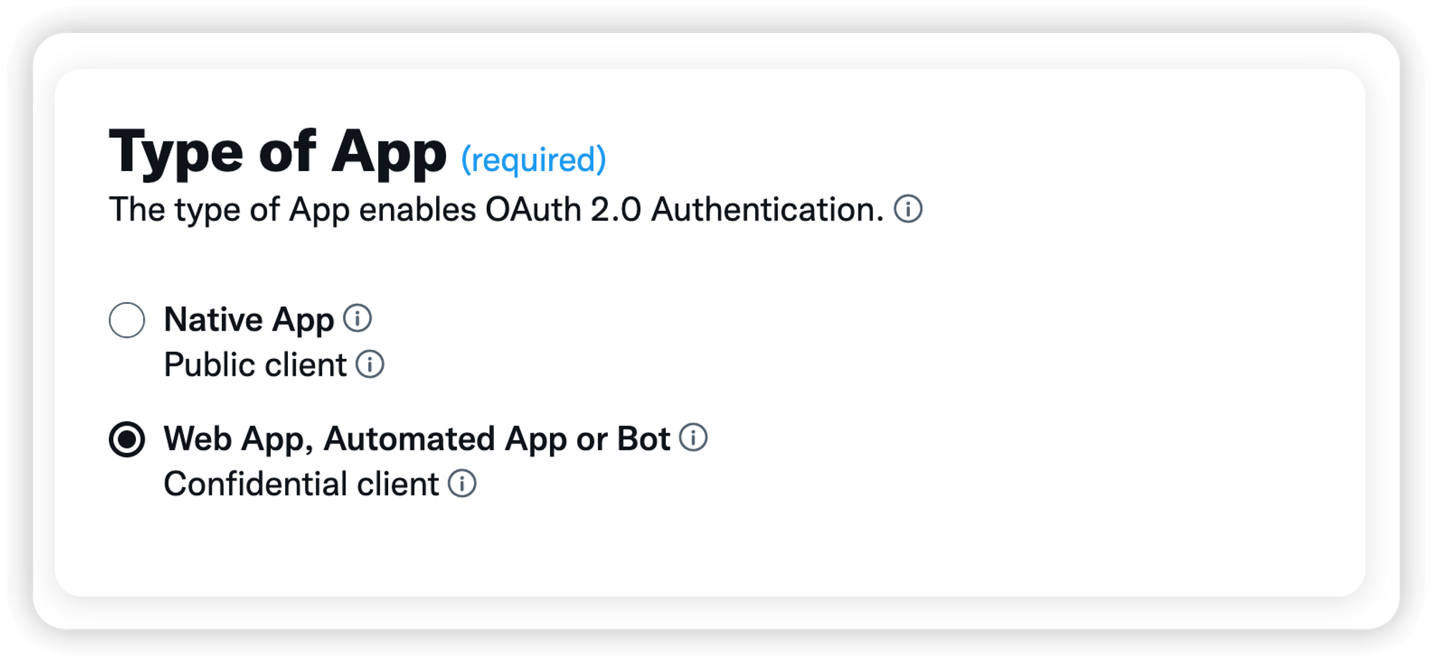
Task: Click the circled-i after the Authentication sentence
Action: tap(906, 210)
